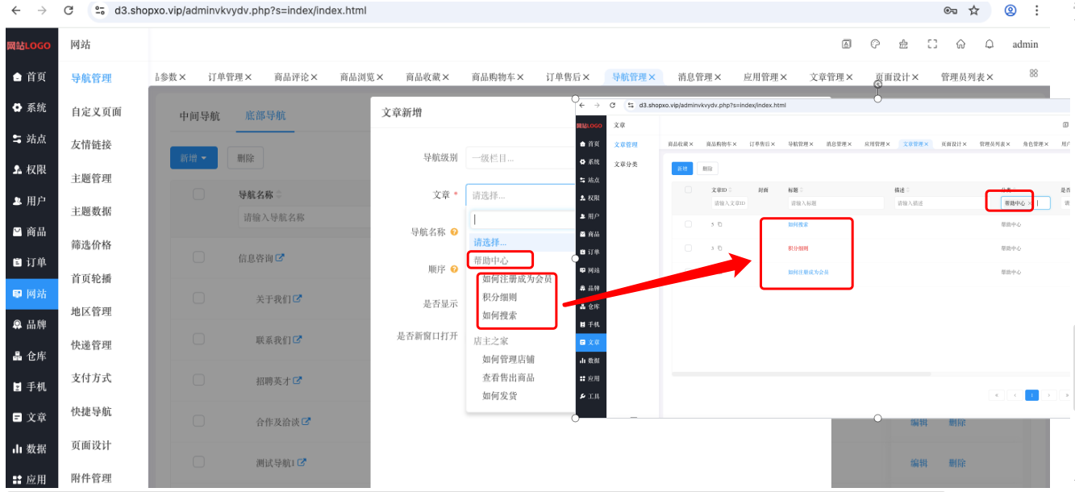The height and width of the screenshot is (492, 1075).
Task: Choose 积分细则 in the article dropdown
Action: point(499,298)
